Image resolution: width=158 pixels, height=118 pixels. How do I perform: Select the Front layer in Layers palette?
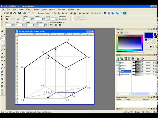pos(123,69)
